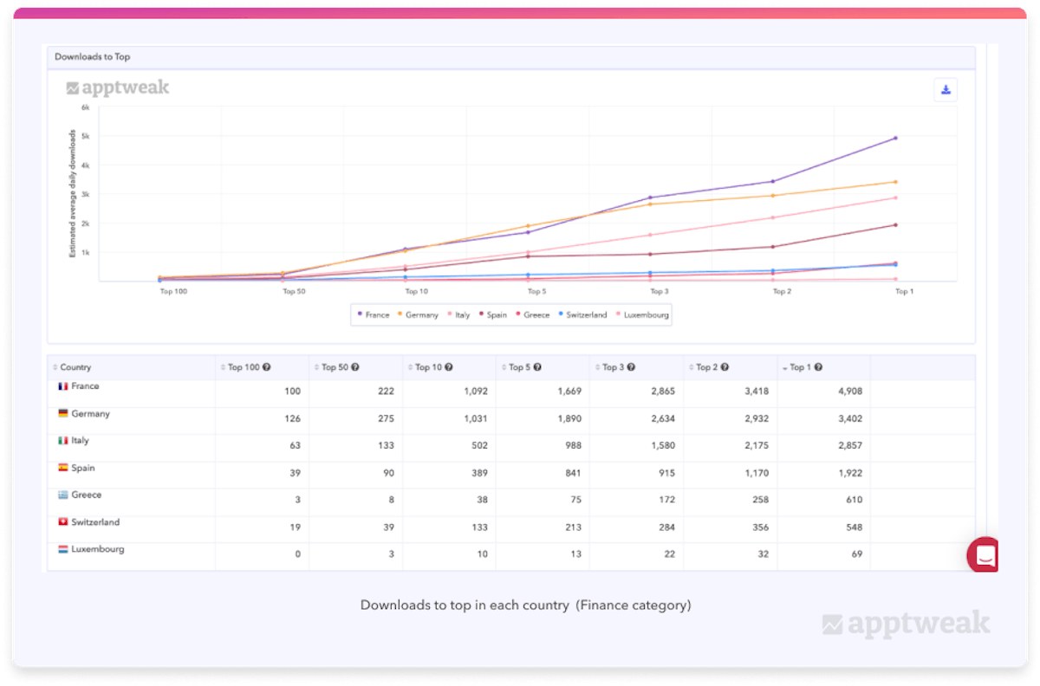1040x686 pixels.
Task: Click the Downloads to Top panel header
Action: [x=93, y=57]
